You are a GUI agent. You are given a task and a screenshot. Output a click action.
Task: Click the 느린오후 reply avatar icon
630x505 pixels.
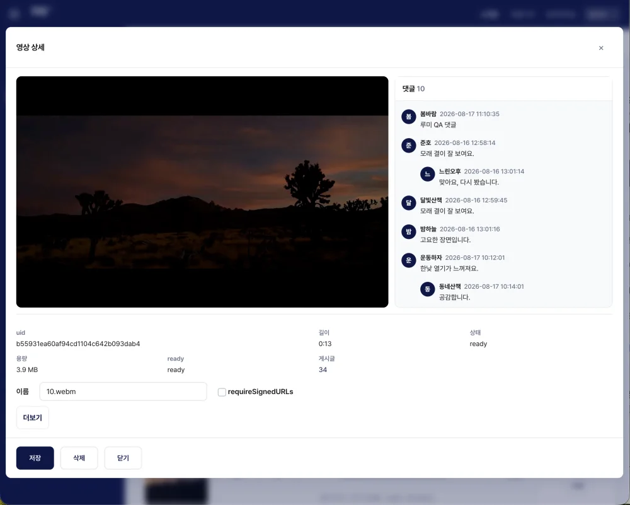[428, 174]
